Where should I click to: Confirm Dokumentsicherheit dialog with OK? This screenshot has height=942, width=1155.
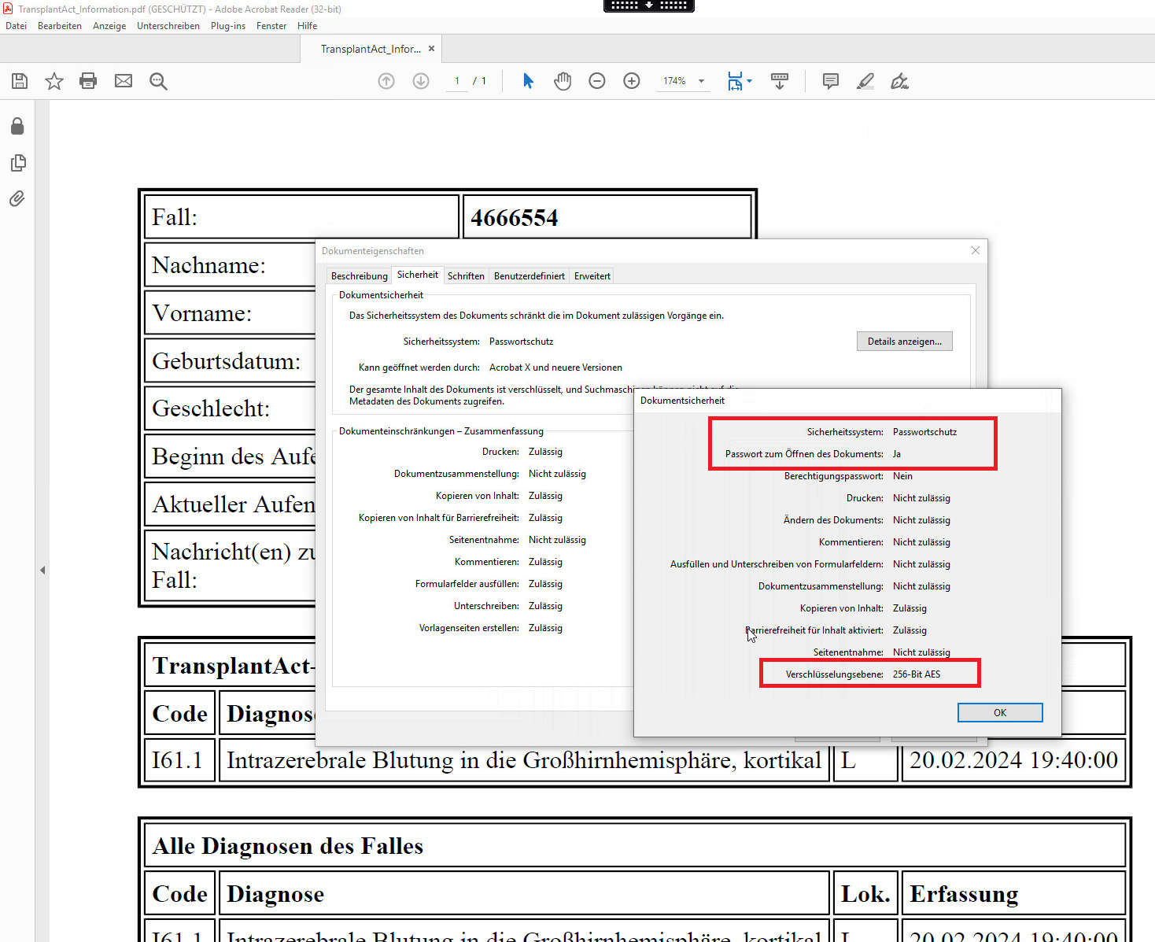tap(1000, 712)
